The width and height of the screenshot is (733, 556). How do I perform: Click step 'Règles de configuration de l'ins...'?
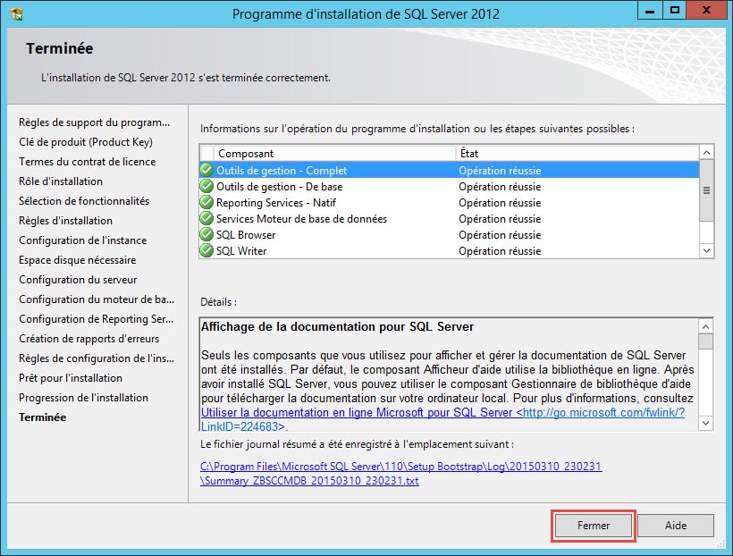point(97,358)
